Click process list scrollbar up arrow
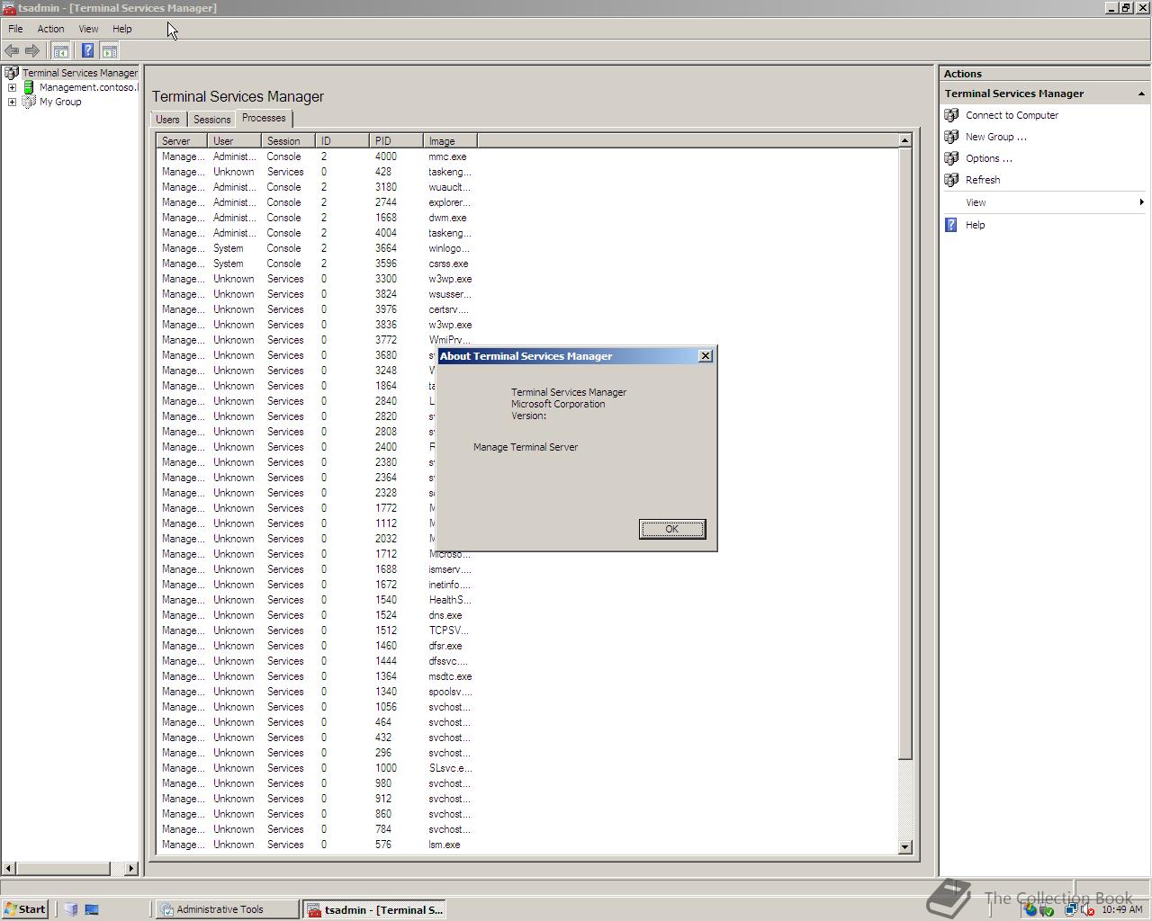The height and width of the screenshot is (921, 1152). [905, 140]
